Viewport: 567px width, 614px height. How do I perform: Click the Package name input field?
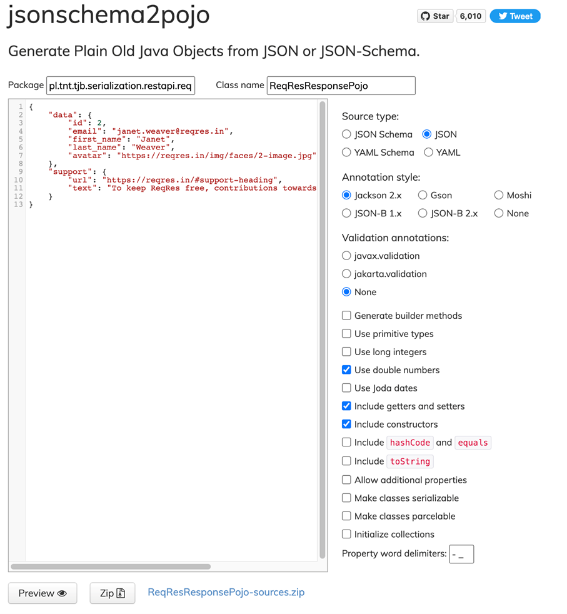coord(121,86)
